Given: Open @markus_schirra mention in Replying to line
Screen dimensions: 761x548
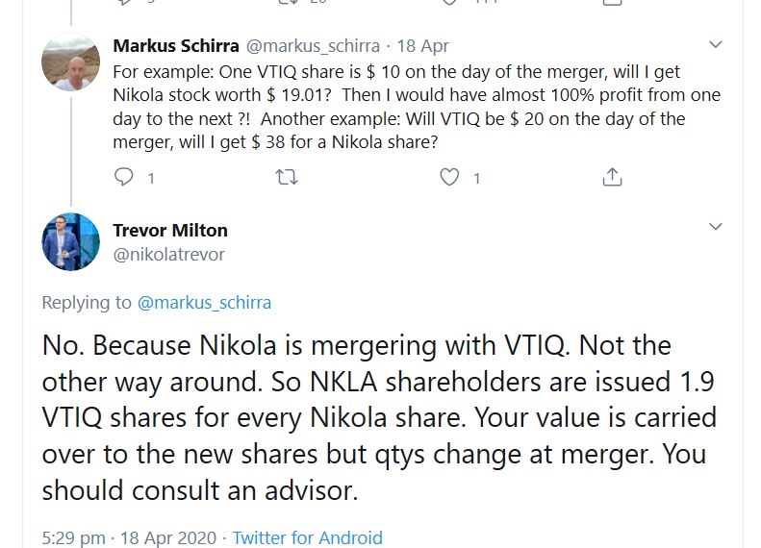Looking at the screenshot, I should (204, 302).
